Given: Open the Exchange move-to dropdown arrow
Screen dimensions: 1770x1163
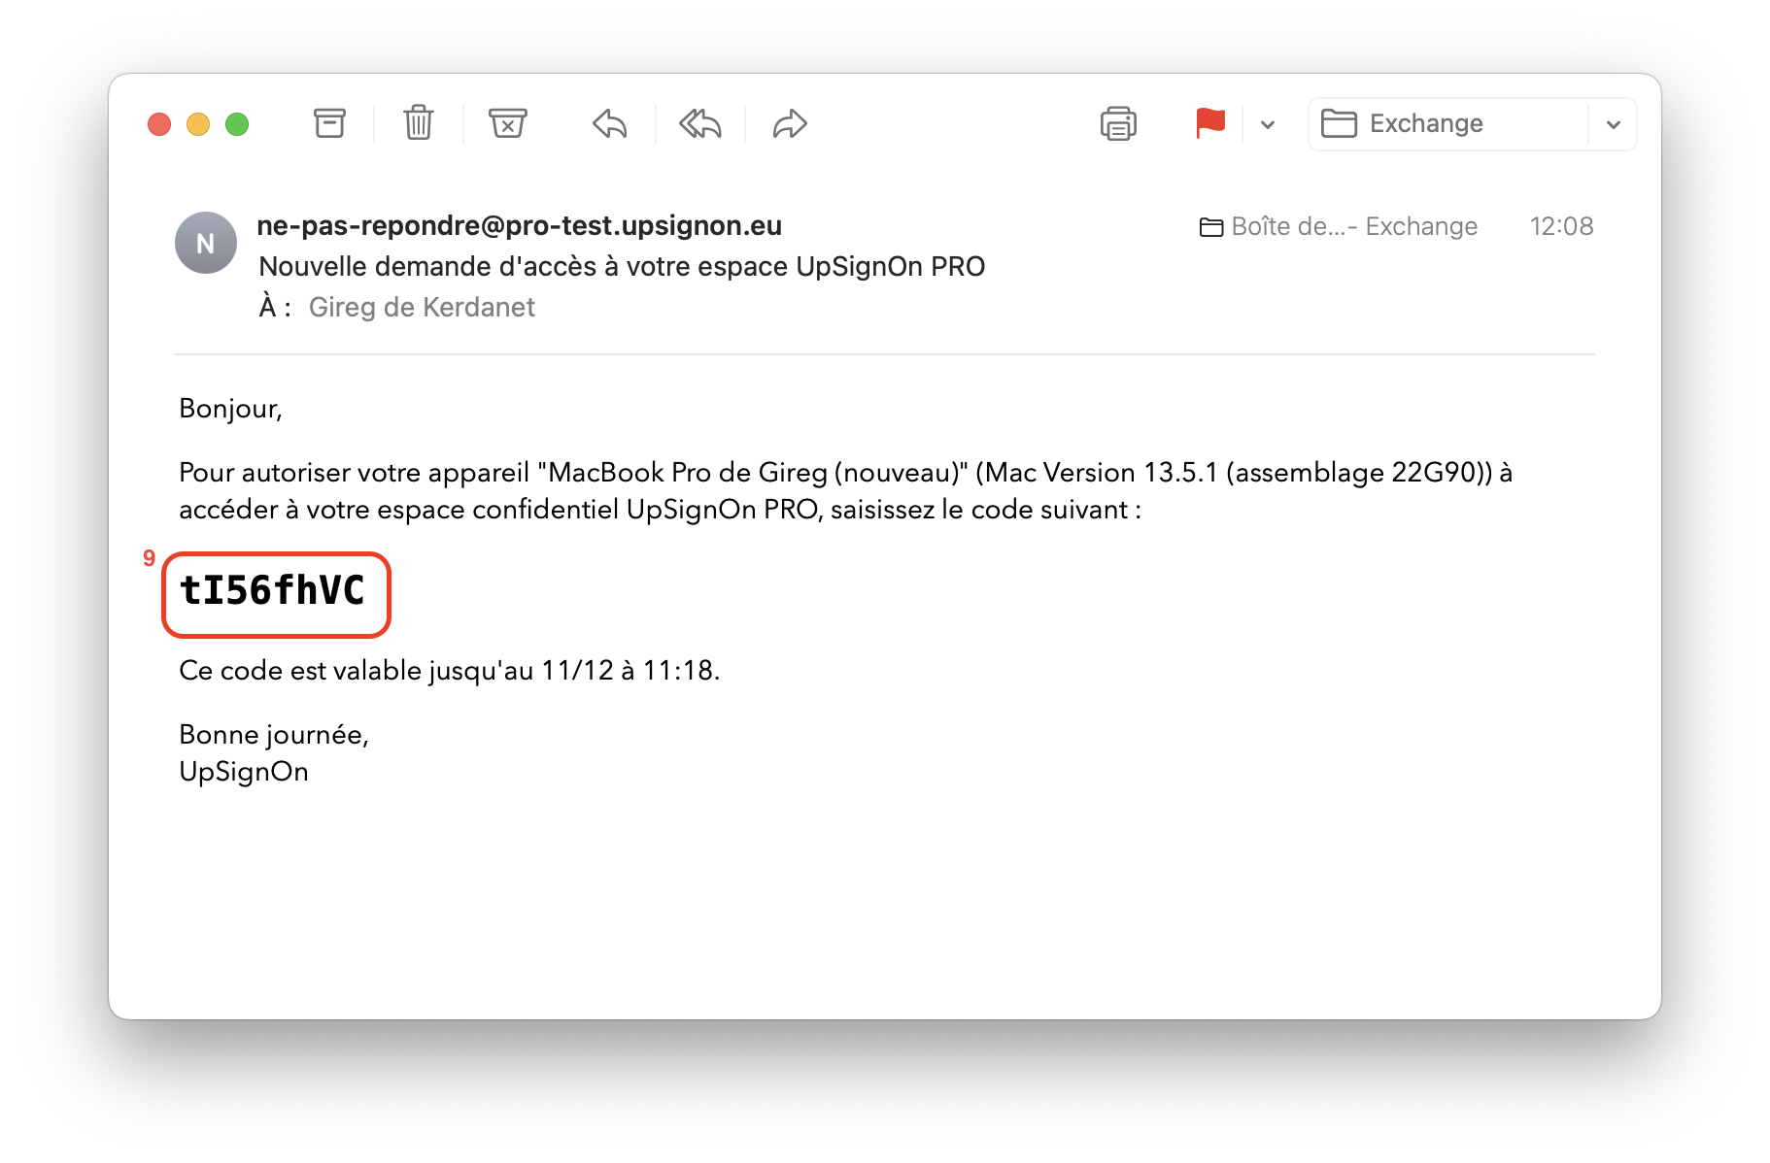Looking at the screenshot, I should [1613, 124].
